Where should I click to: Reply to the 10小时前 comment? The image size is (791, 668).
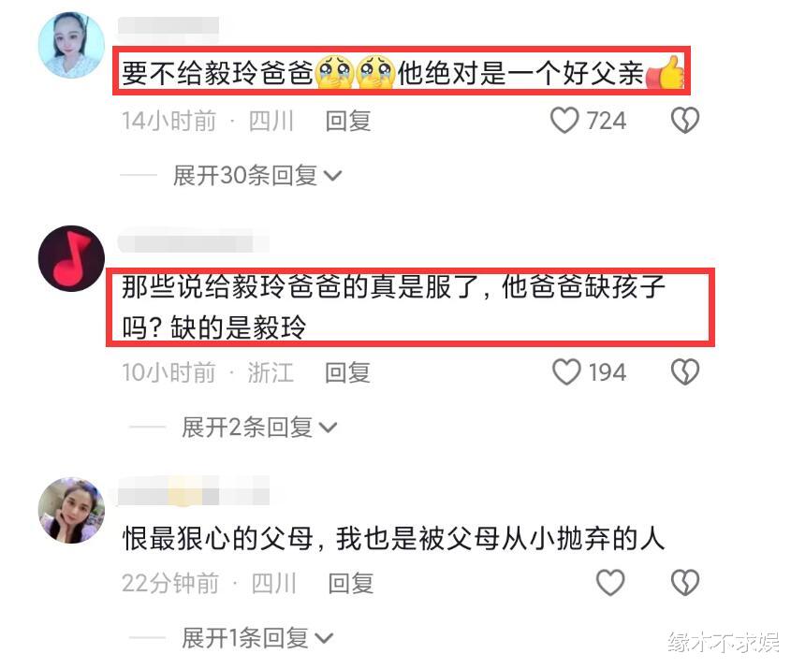tap(347, 372)
